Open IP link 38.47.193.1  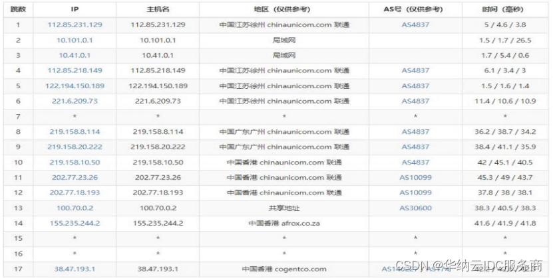click(75, 269)
